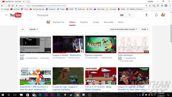This screenshot has width=172, height=97.
Task: Launch After Effects from the taskbar
Action: pyautogui.click(x=46, y=95)
